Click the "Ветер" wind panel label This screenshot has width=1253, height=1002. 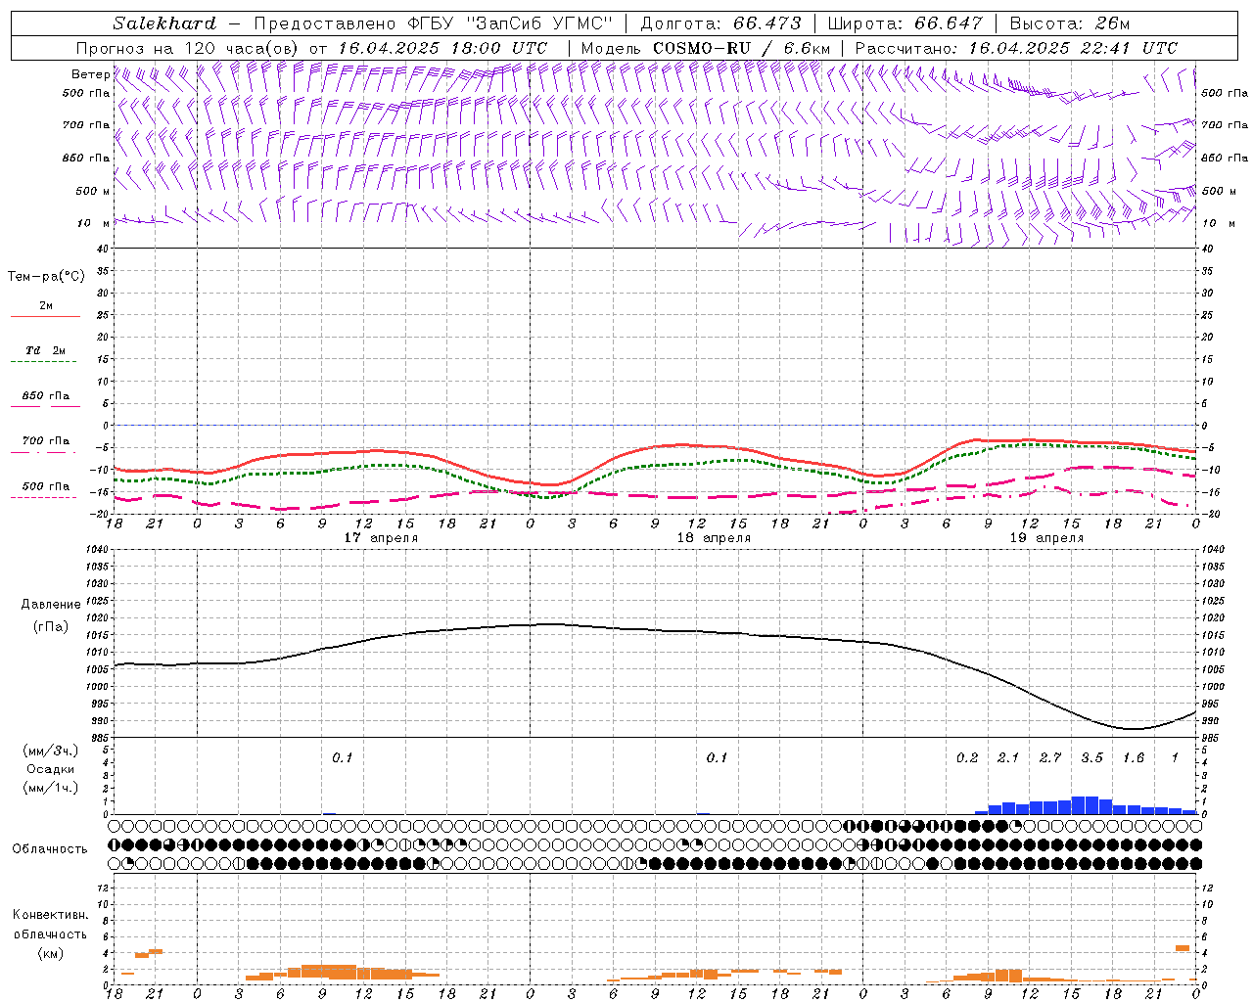click(90, 74)
